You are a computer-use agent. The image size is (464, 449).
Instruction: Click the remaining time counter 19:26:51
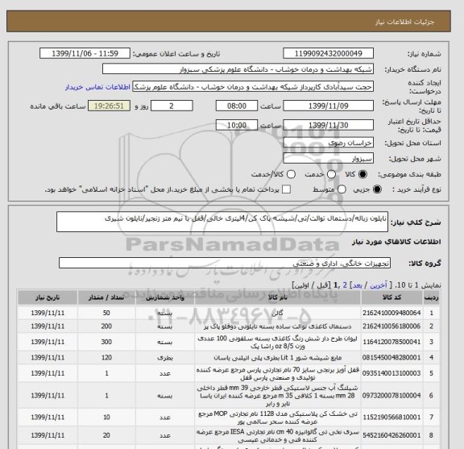[109, 106]
